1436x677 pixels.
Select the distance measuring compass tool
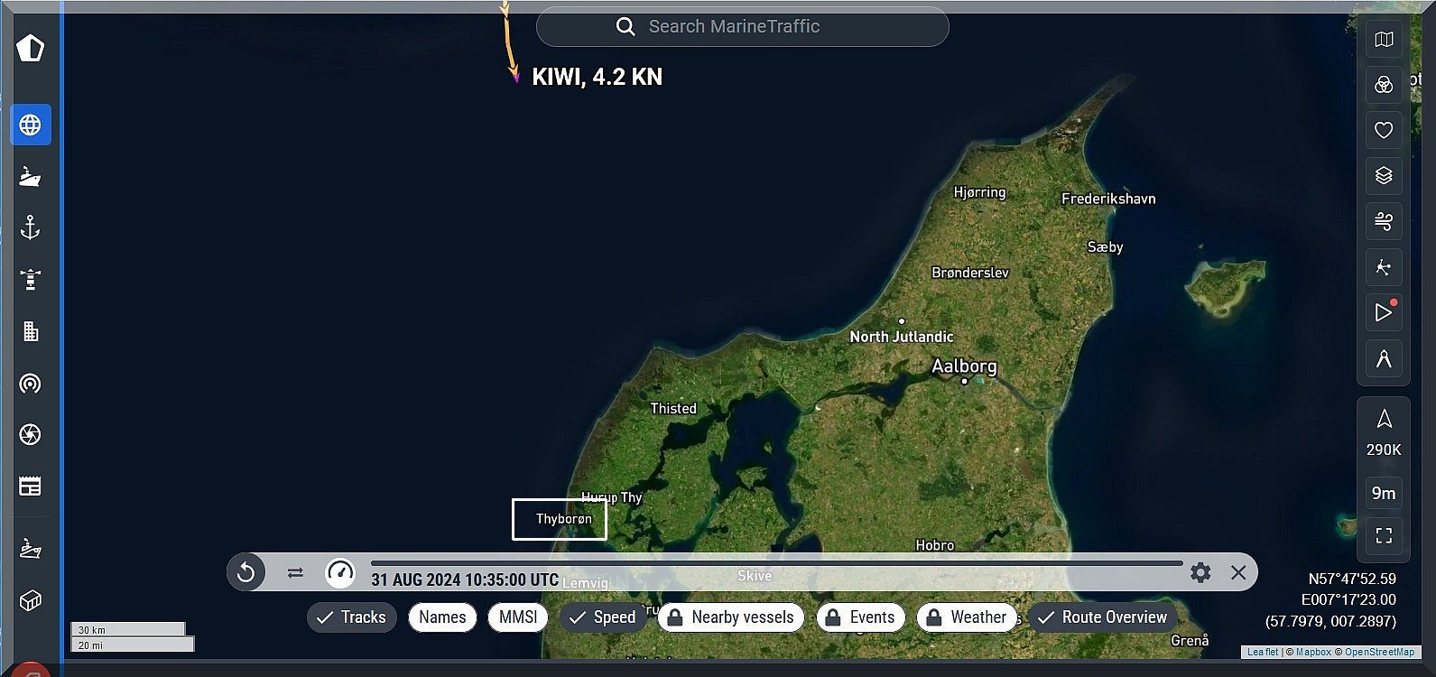[x=1383, y=358]
